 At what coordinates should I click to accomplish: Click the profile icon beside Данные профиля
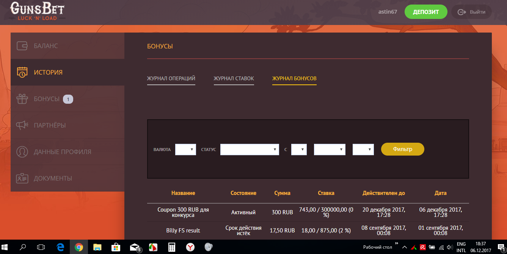(22, 152)
